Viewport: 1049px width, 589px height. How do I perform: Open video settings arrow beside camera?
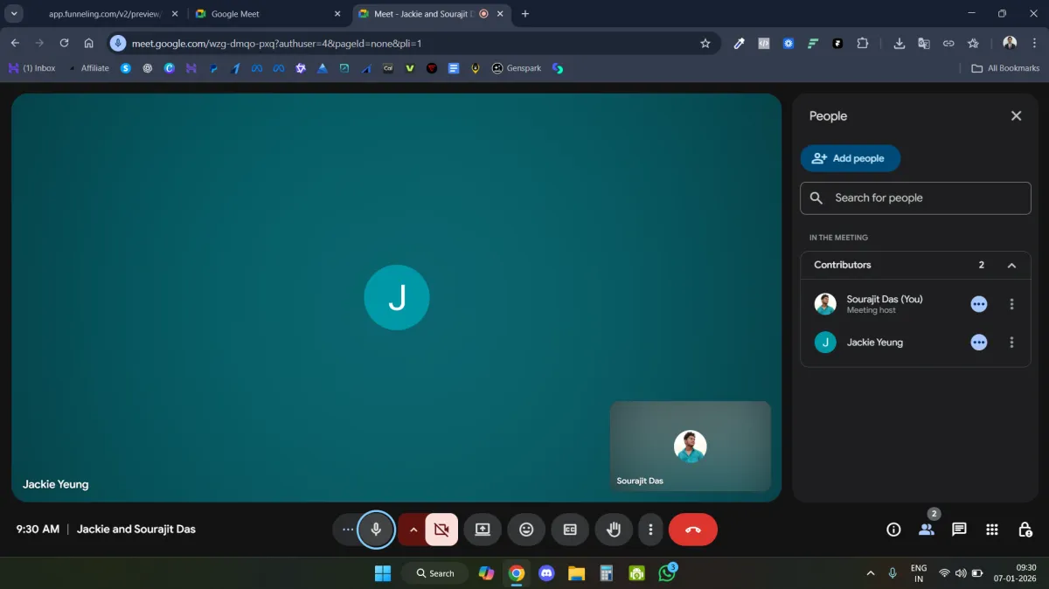pyautogui.click(x=413, y=530)
